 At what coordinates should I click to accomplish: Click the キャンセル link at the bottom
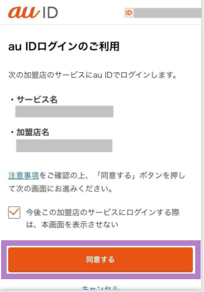(x=100, y=289)
